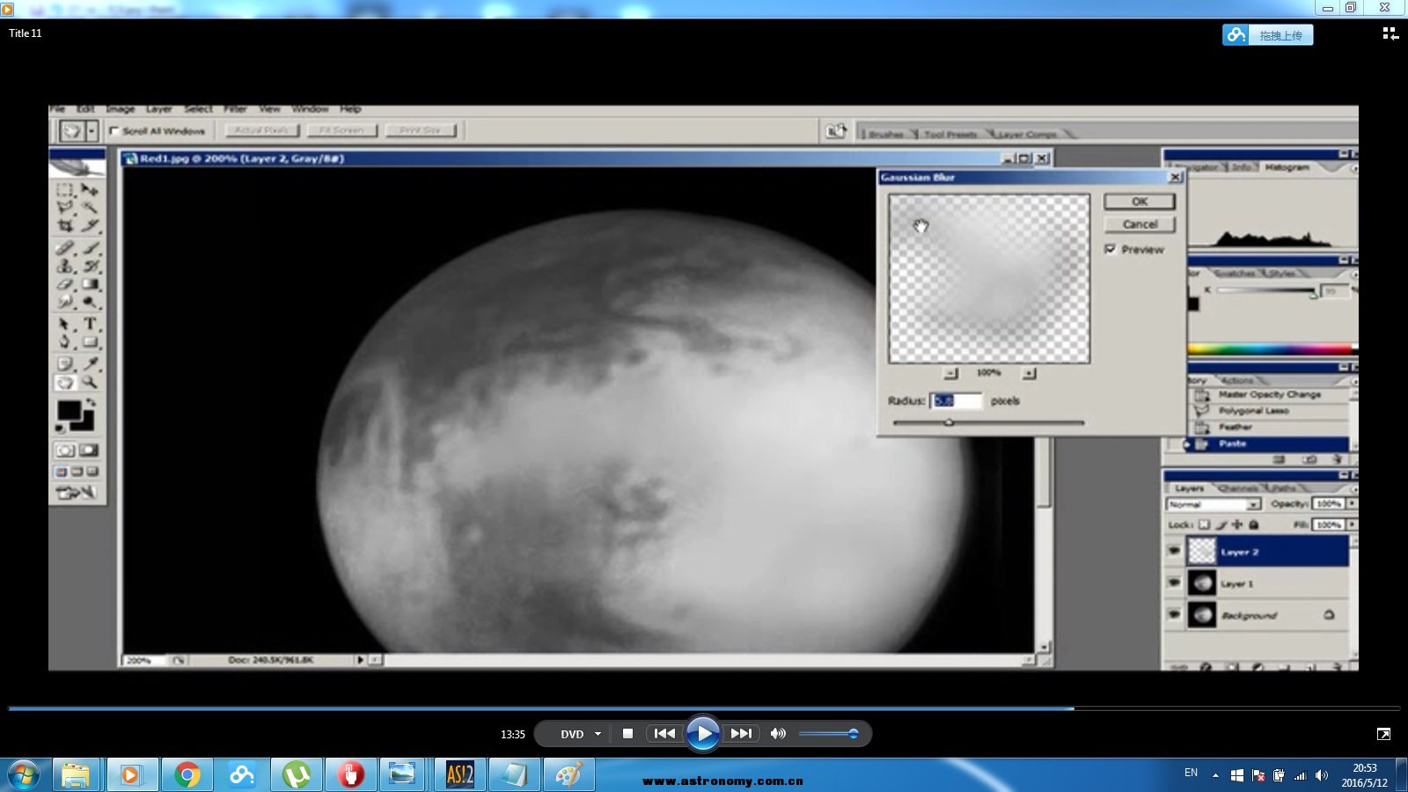Switch to library view icon
Image resolution: width=1408 pixels, height=792 pixels.
pyautogui.click(x=1390, y=33)
